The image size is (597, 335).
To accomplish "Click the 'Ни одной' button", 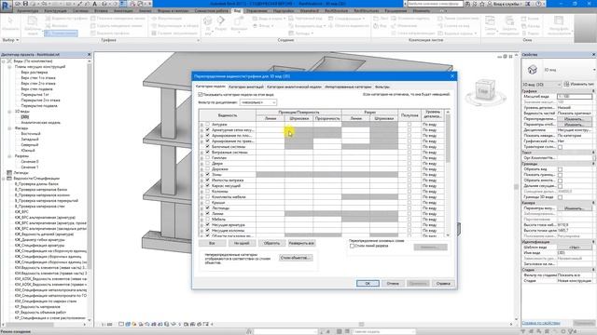I will click(242, 243).
